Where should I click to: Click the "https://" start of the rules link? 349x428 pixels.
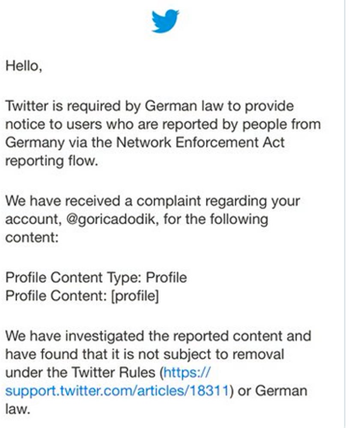[x=187, y=372]
